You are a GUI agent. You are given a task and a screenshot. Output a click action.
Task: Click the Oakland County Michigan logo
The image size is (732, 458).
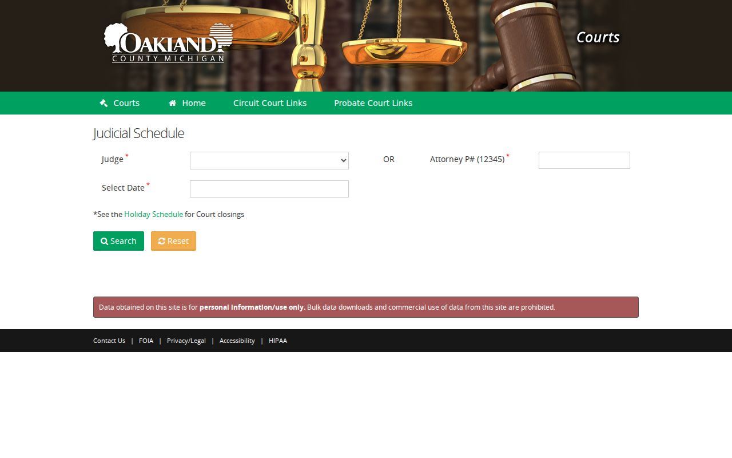169,43
